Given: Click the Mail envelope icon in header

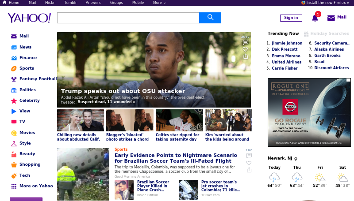Looking at the screenshot, I should click(331, 18).
